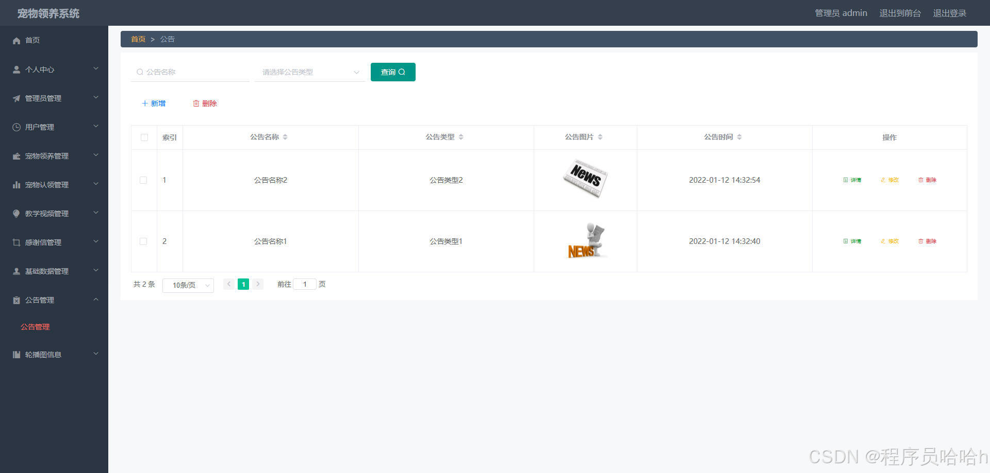Click 删除 for 公告名称2 row
The image size is (990, 473).
pos(927,180)
